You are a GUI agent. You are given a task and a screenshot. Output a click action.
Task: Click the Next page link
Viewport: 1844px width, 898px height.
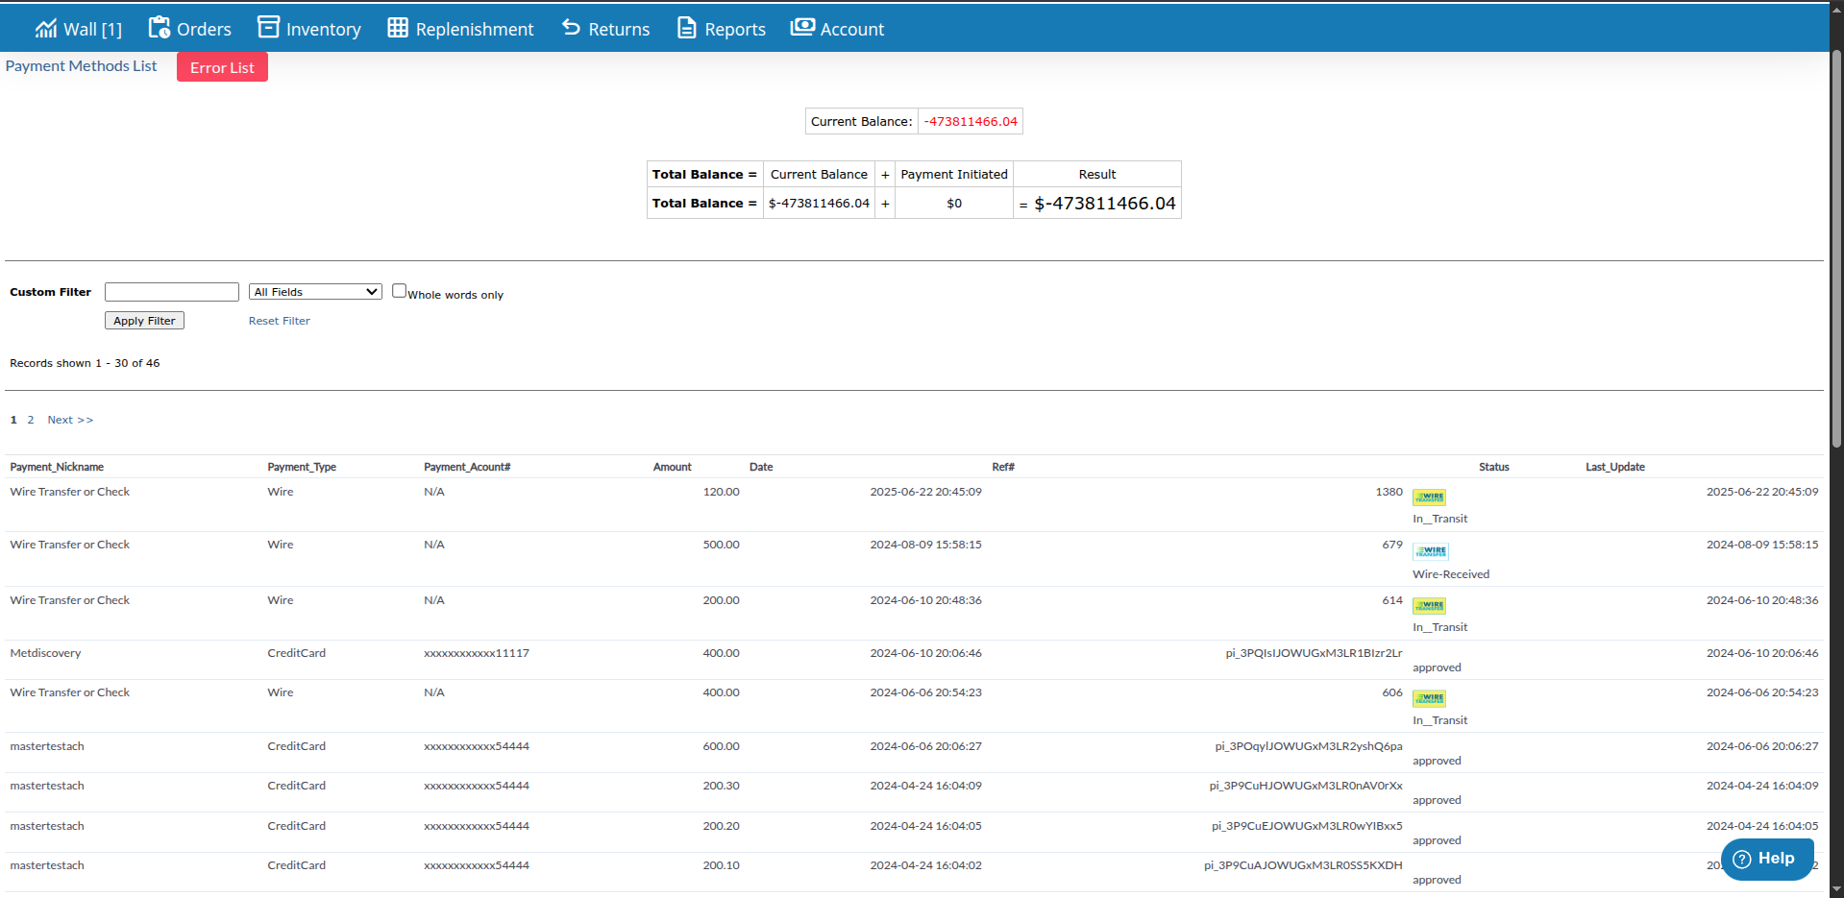pos(69,419)
